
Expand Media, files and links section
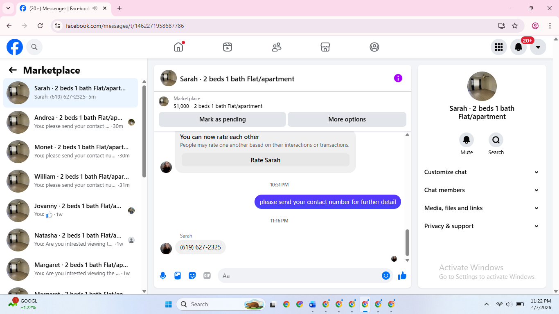[x=482, y=208]
